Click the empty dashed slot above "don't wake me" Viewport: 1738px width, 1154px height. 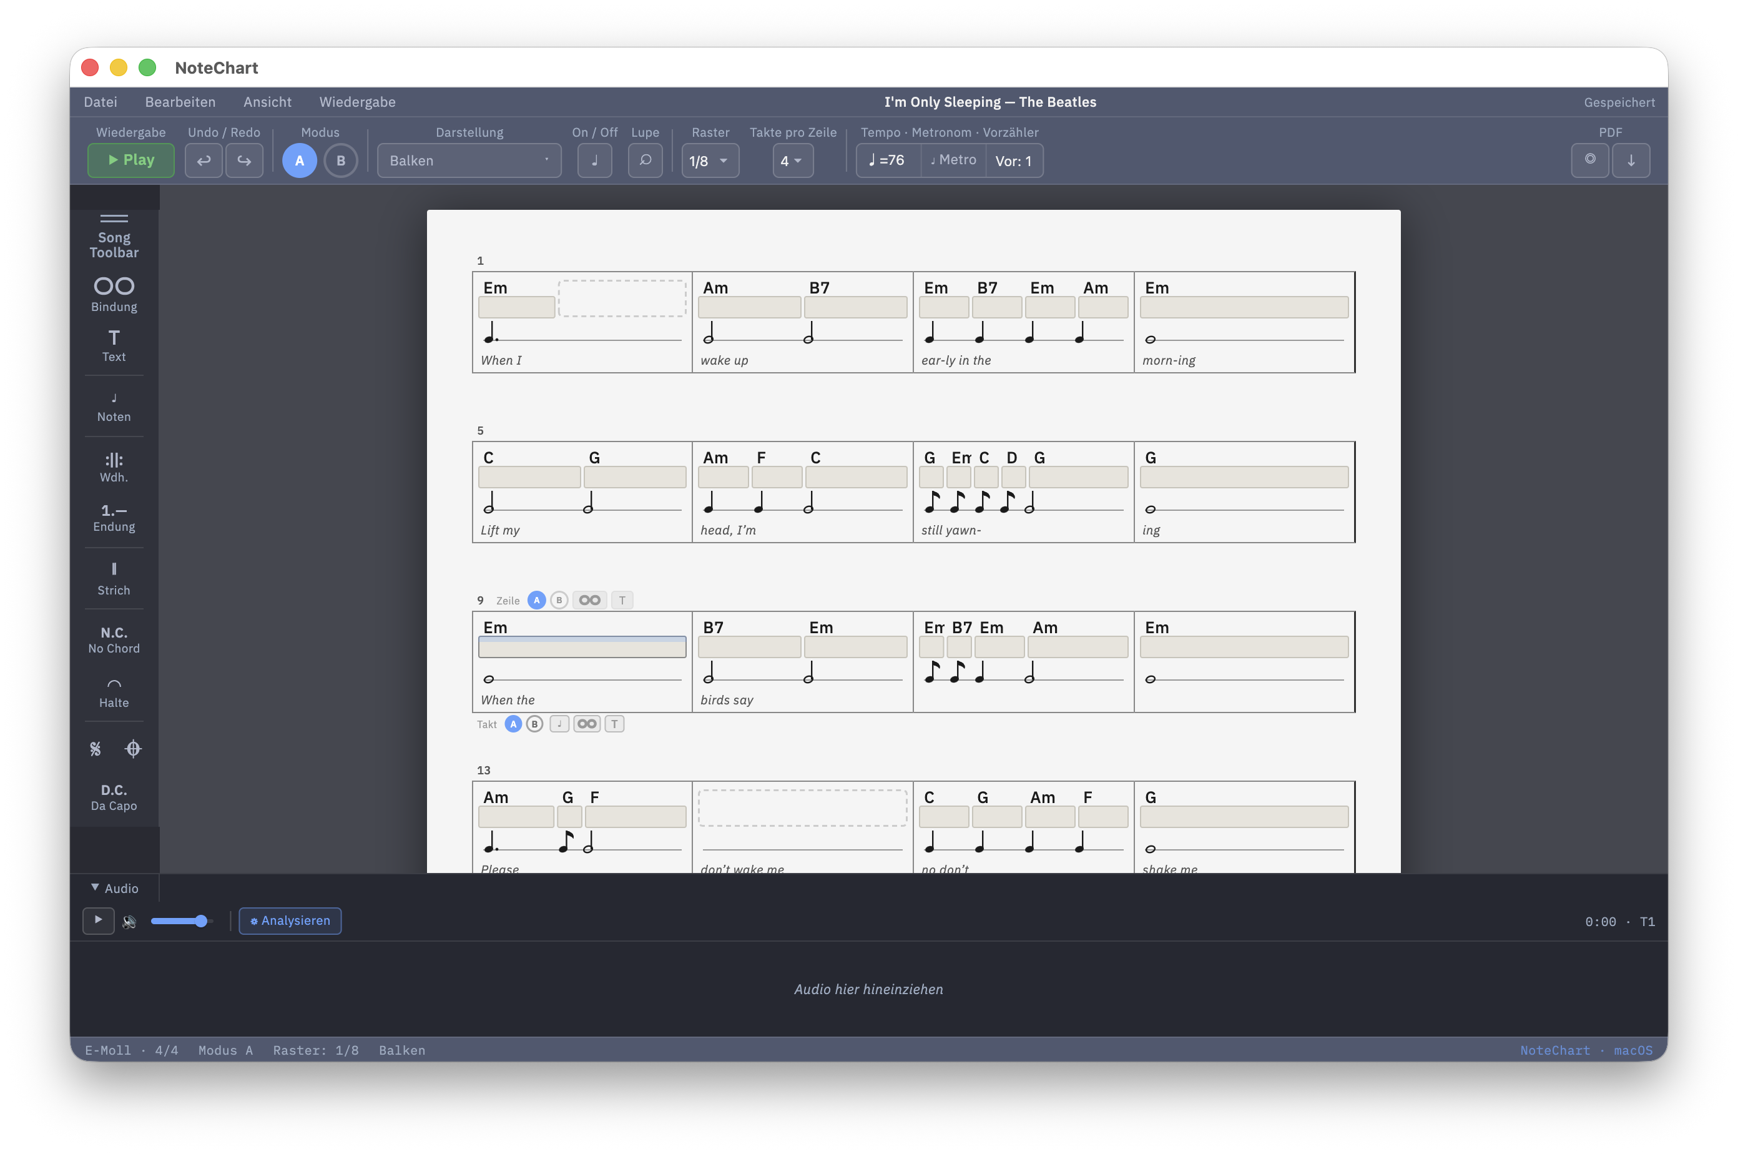click(803, 808)
